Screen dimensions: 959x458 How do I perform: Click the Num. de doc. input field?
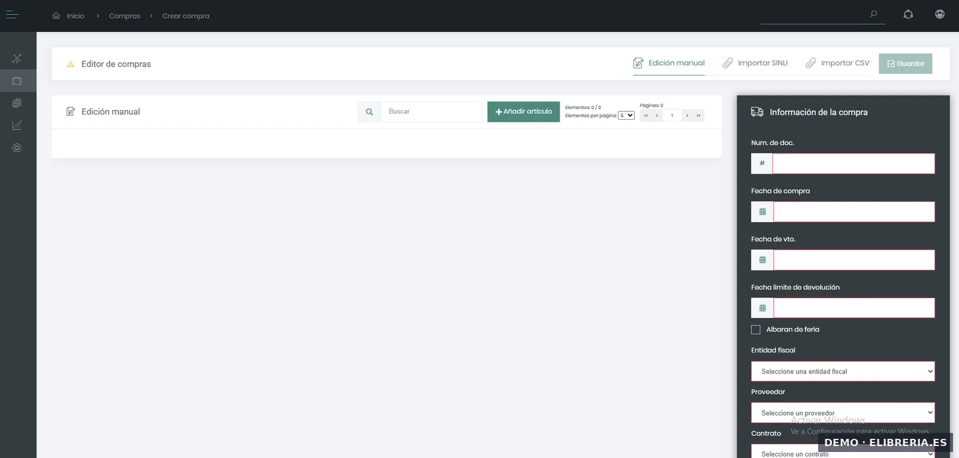[853, 163]
